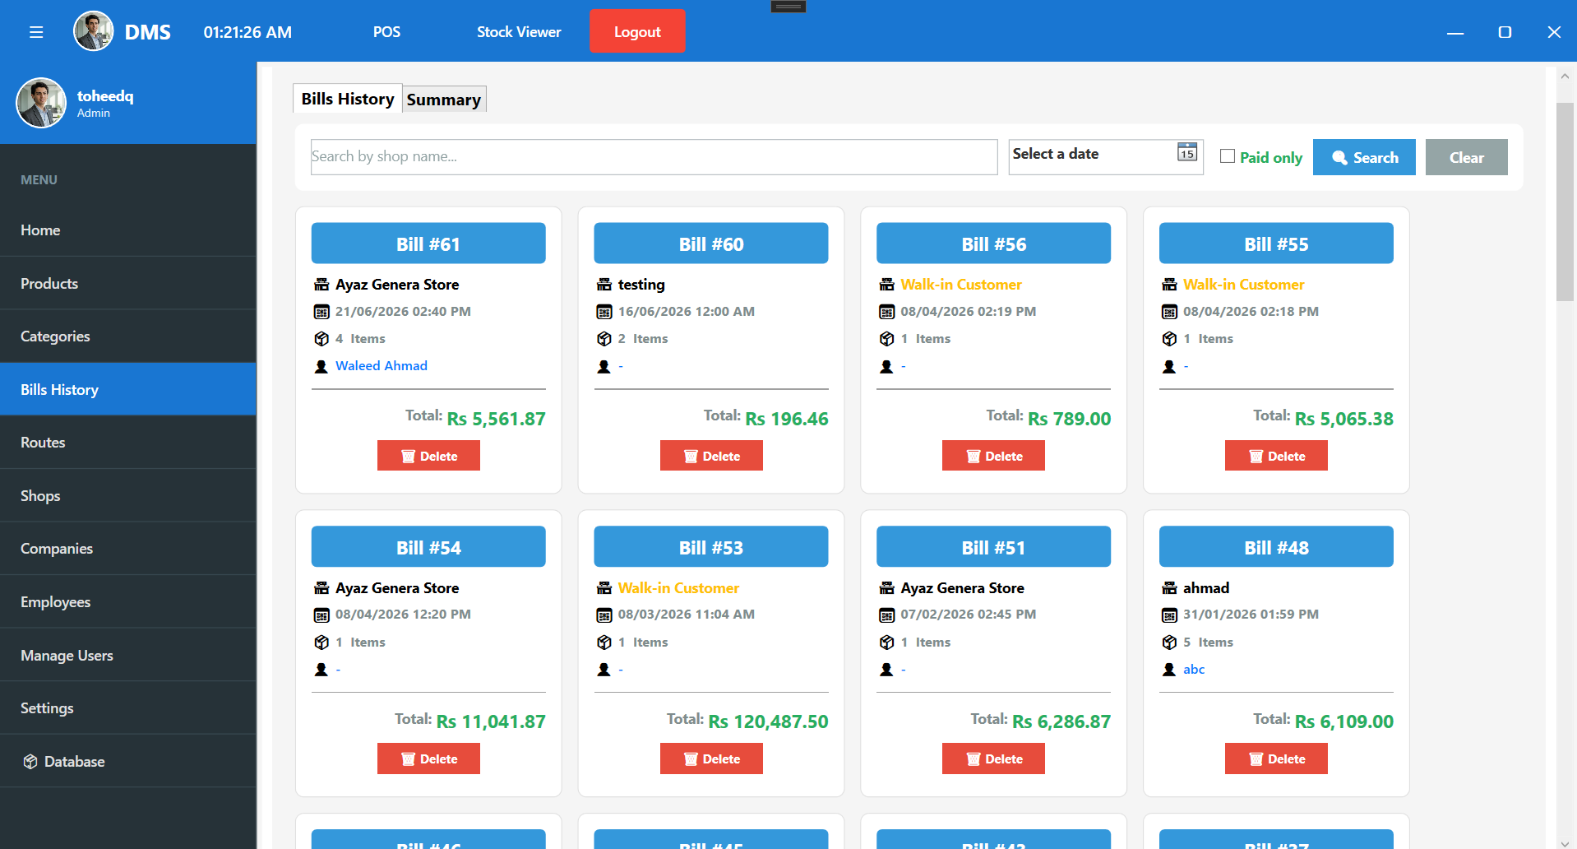Click the Rs 120,487.50 total amount

pos(768,721)
